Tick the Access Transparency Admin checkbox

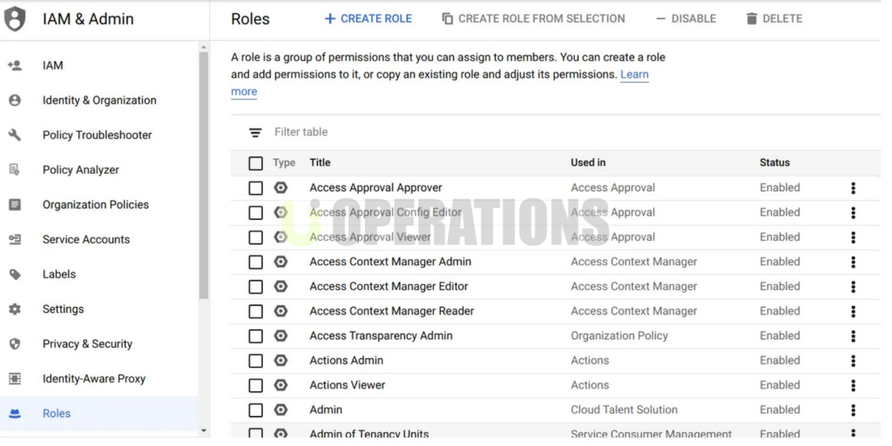[255, 336]
